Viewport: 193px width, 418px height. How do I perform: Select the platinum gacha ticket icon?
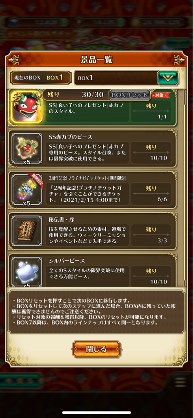pyautogui.click(x=27, y=189)
